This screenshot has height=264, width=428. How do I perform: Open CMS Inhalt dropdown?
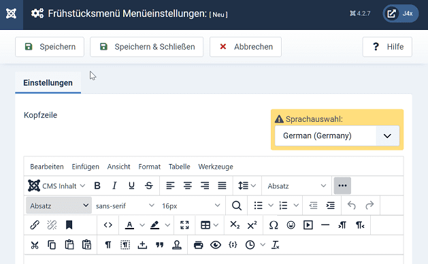coord(56,186)
